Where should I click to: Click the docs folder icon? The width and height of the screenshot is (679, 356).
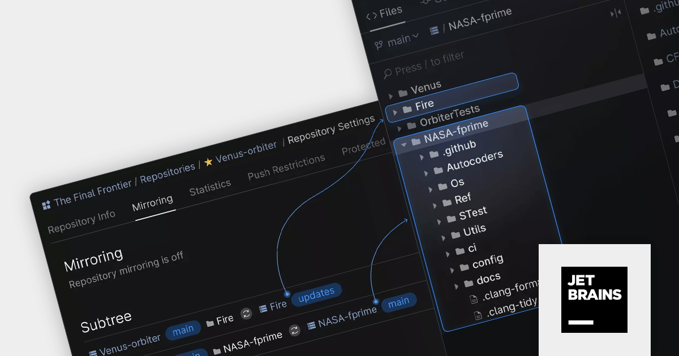point(469,283)
